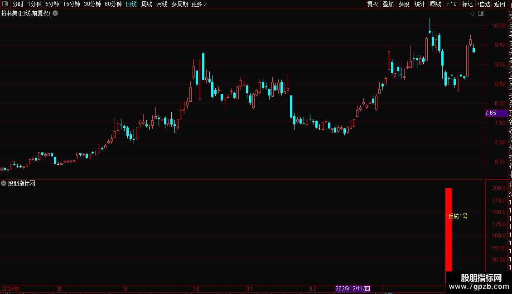The height and width of the screenshot is (294, 512).
Task: Select the 日线 daily chart tab
Action: pos(131,4)
